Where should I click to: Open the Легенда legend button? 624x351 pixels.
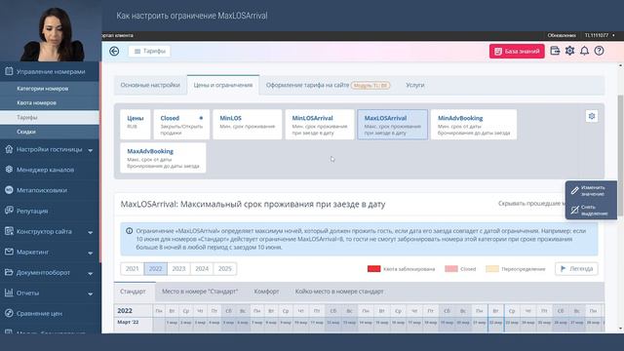[576, 269]
